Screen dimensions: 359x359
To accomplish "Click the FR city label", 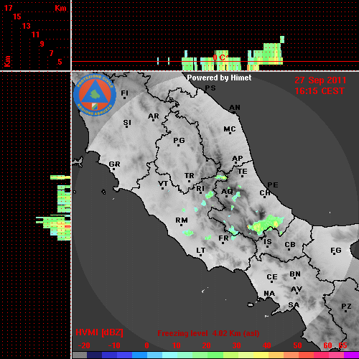I will tap(223, 238).
